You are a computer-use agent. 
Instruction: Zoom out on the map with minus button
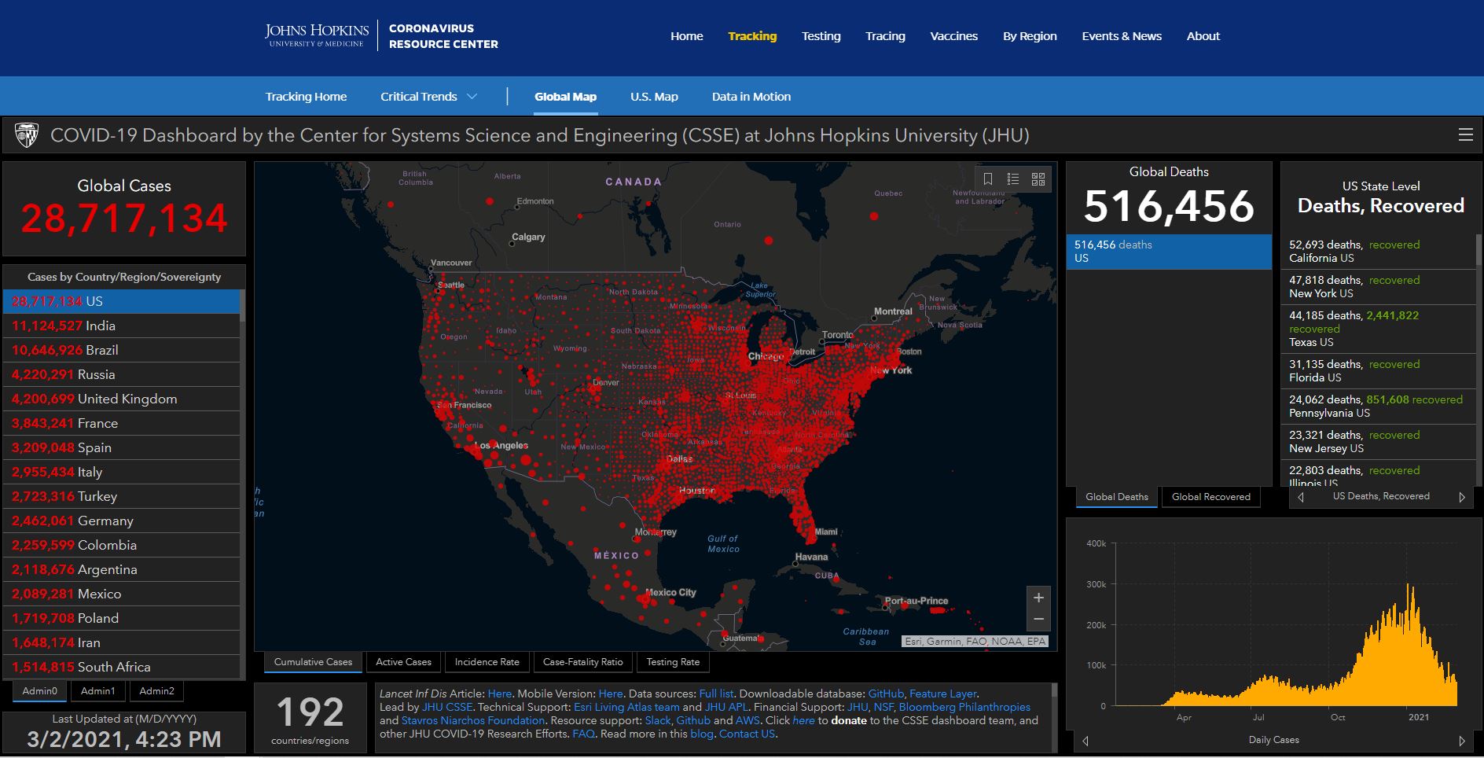tap(1038, 620)
